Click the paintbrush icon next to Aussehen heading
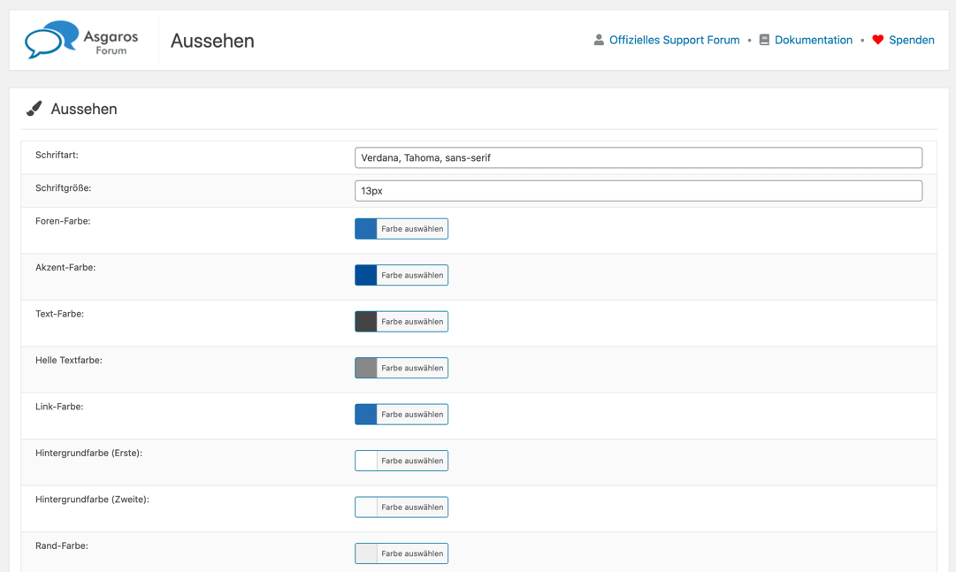The height and width of the screenshot is (572, 956). tap(34, 109)
